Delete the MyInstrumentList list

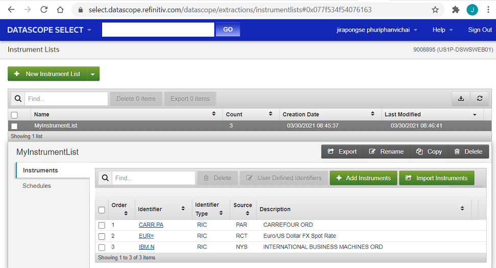pyautogui.click(x=468, y=152)
